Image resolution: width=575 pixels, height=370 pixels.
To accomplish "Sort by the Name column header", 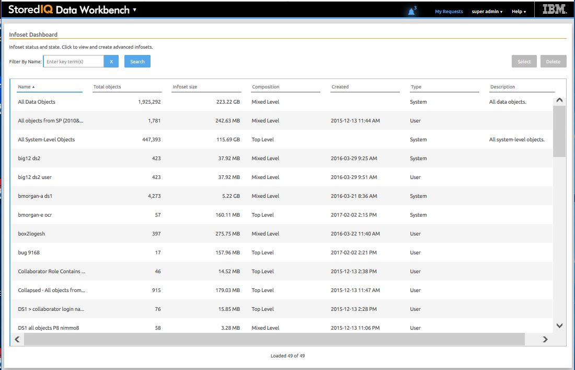I will pos(50,87).
